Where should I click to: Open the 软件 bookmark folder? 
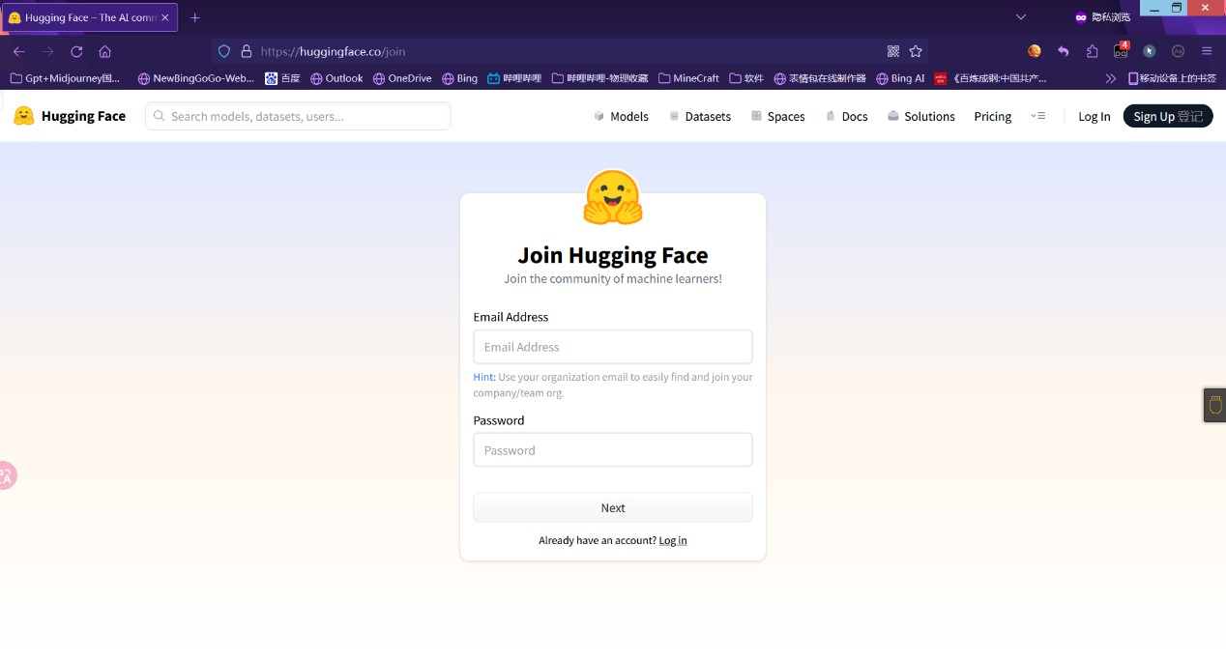pos(746,78)
